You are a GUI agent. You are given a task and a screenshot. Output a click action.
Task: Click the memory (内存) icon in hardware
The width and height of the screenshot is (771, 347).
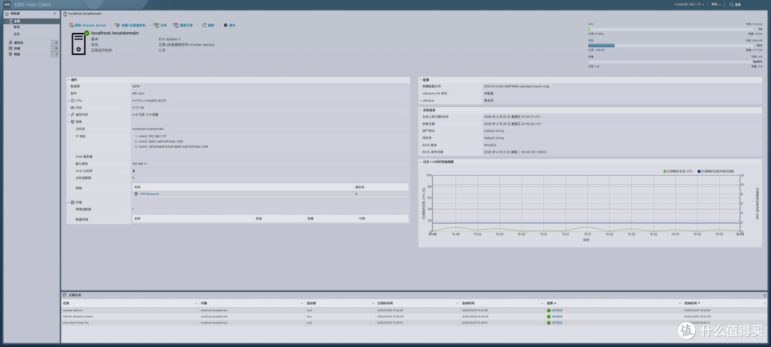[x=72, y=107]
